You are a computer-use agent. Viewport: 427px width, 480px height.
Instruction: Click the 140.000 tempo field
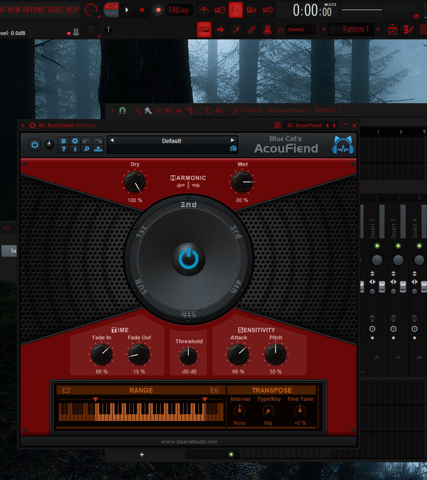[179, 10]
